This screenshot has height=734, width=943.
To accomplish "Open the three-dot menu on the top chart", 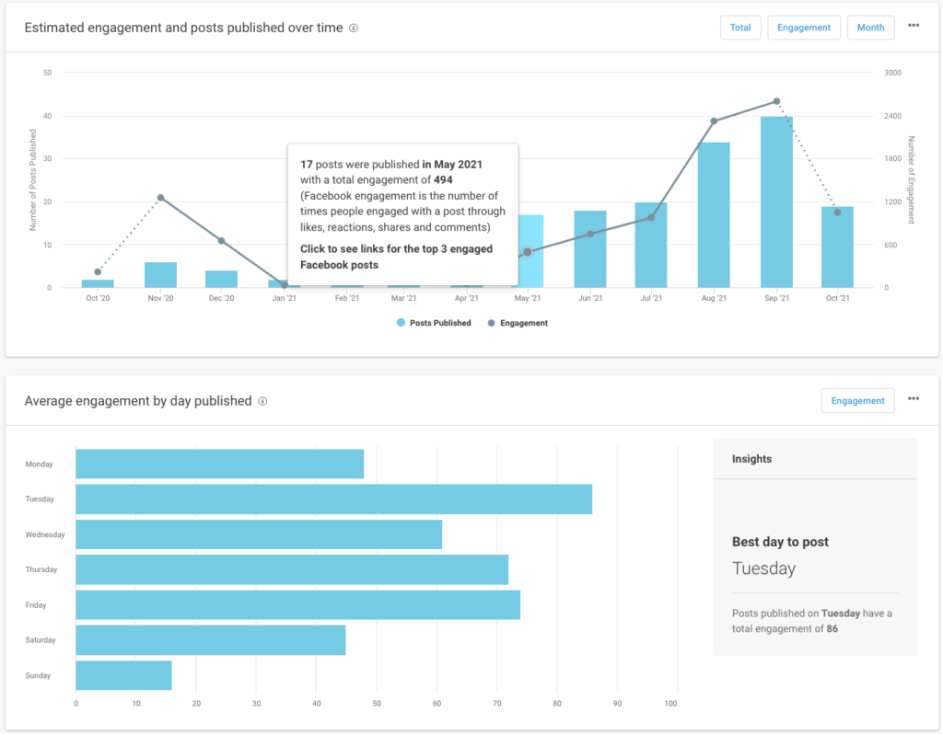I will pos(914,26).
